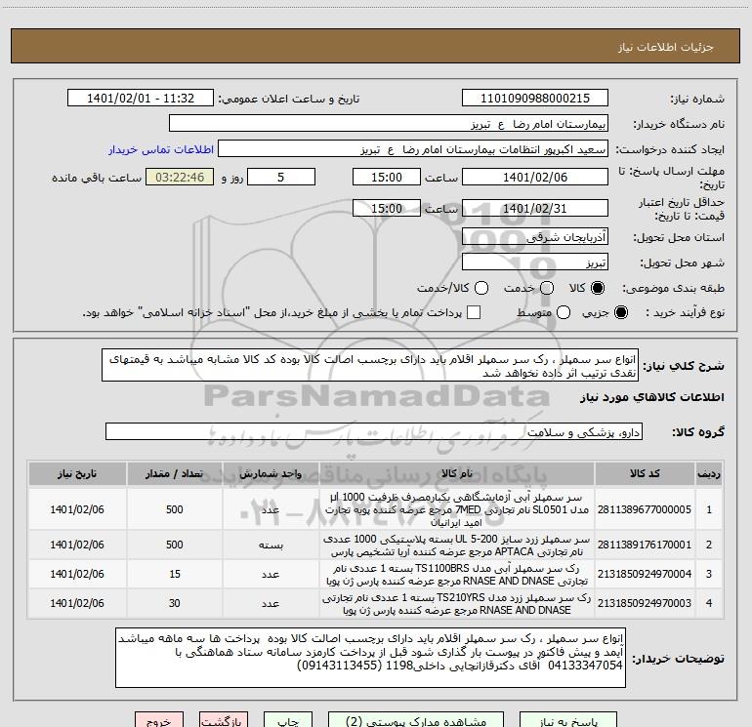
Task: Click the need number field 1101090988000215
Action: (x=535, y=99)
